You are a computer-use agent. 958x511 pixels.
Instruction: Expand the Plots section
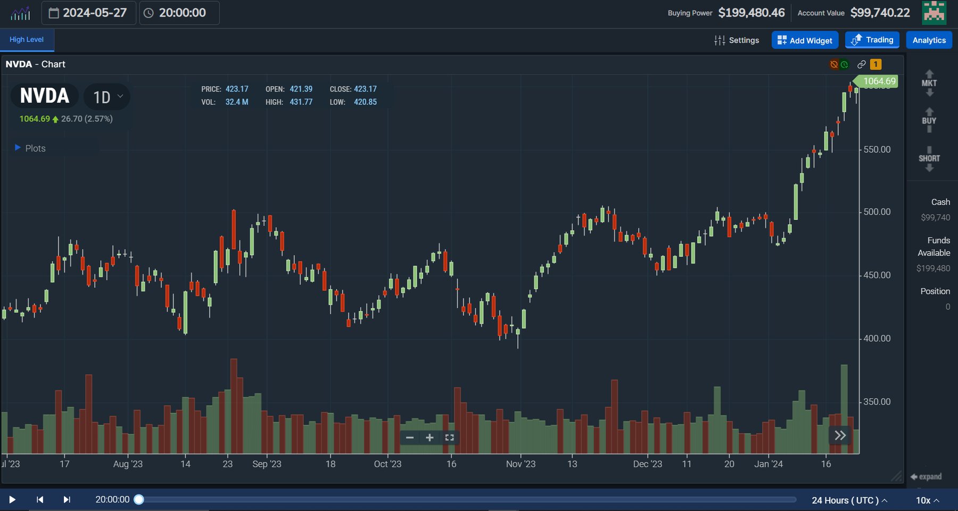pyautogui.click(x=30, y=148)
